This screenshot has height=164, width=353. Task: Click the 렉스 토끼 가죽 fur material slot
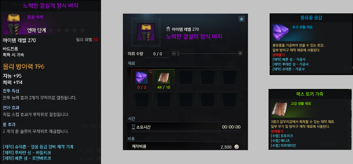[x=163, y=77]
